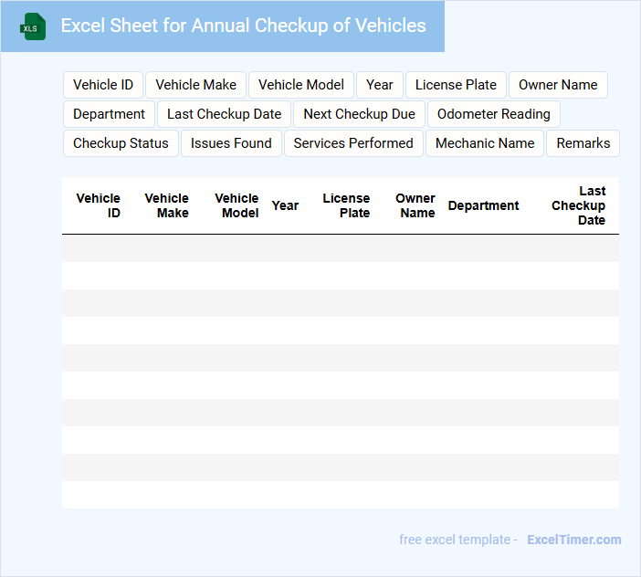Choose the Odometer Reading tag
The width and height of the screenshot is (641, 577).
(493, 114)
